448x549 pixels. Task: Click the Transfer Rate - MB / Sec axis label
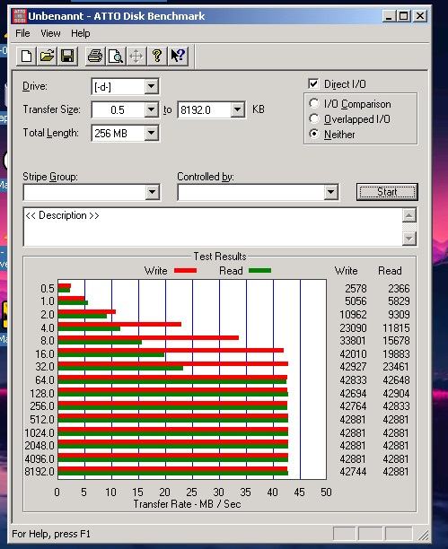(187, 504)
